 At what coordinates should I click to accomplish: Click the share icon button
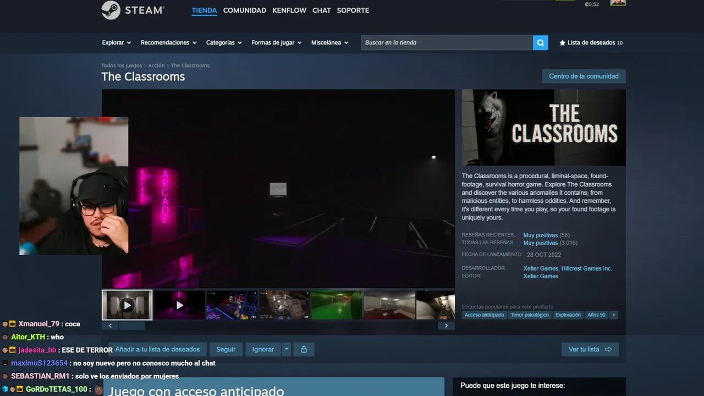304,349
